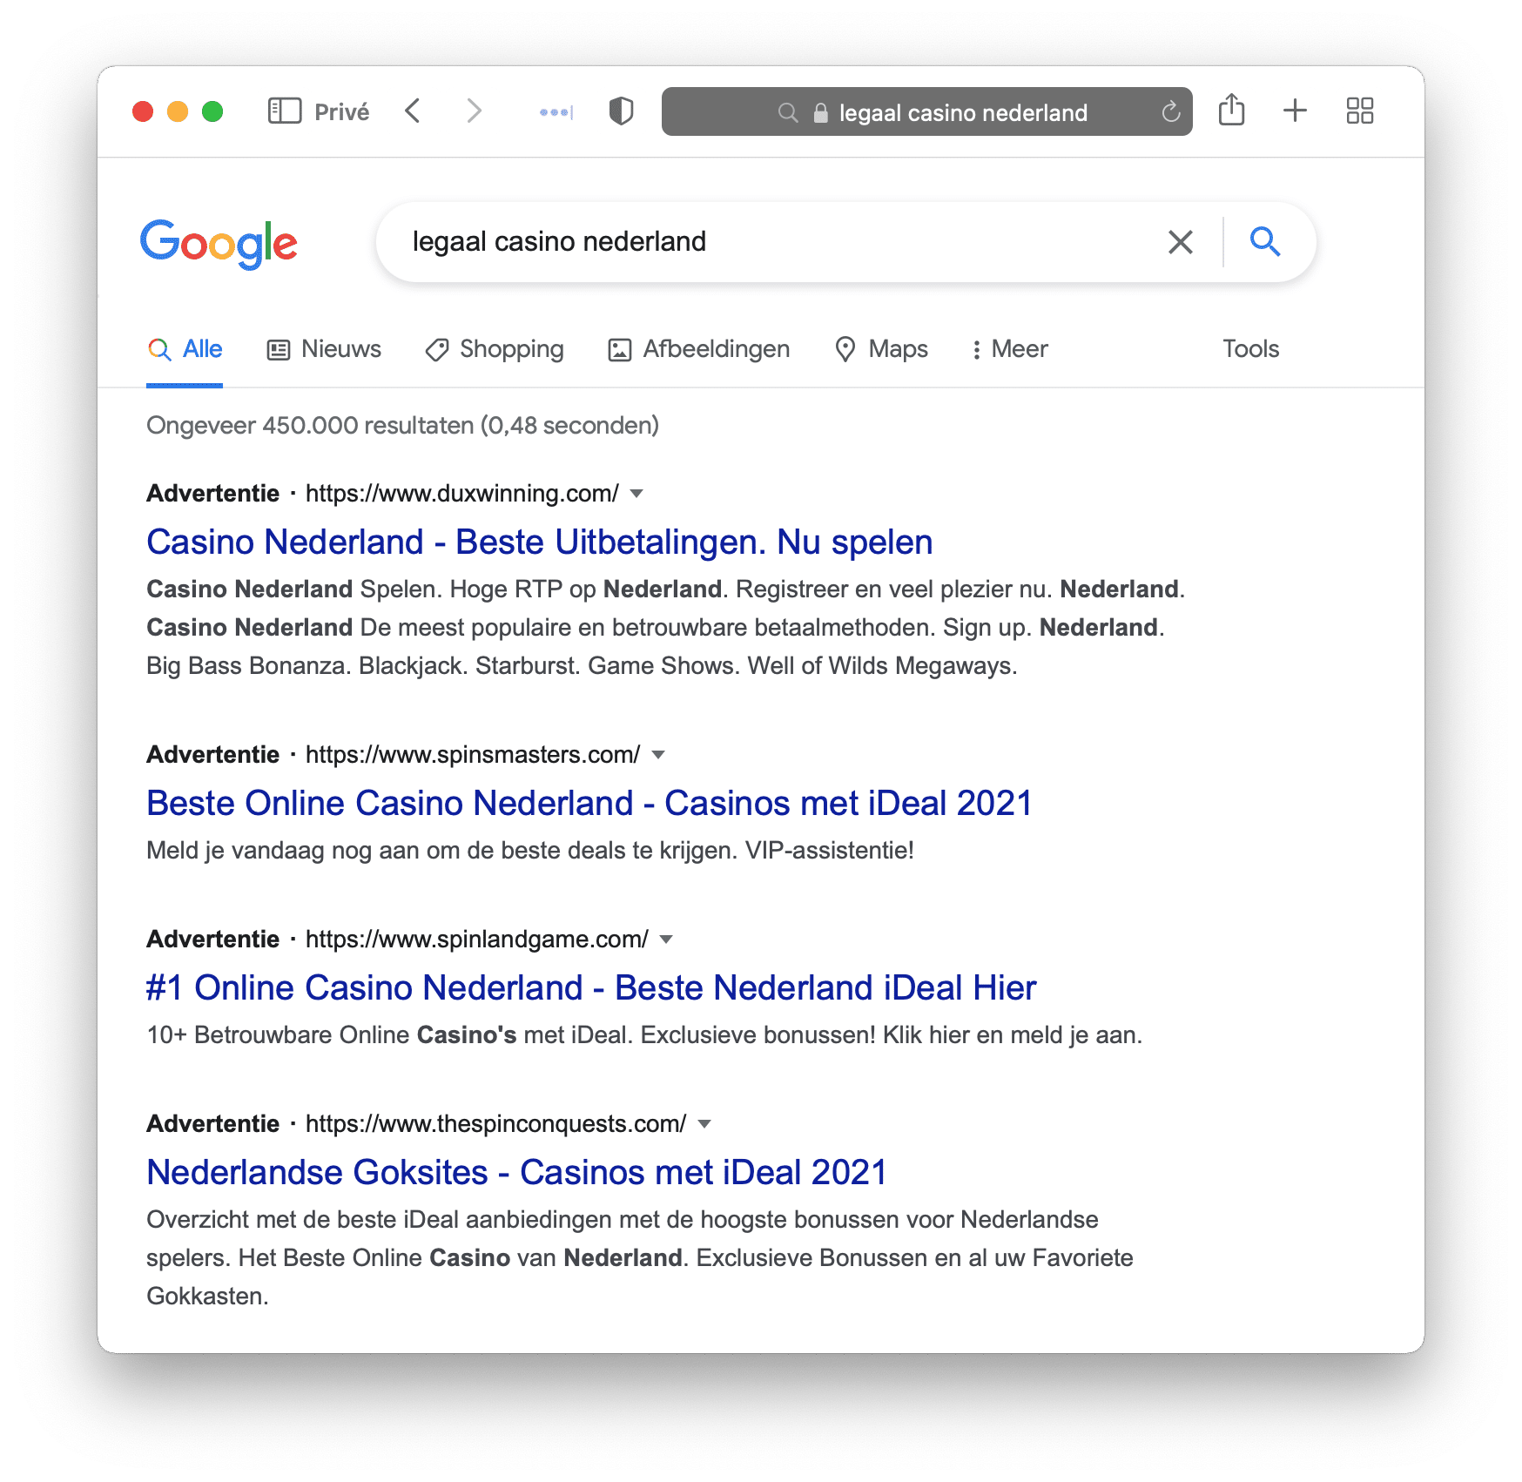Click the blue search magnifier button

click(1264, 241)
